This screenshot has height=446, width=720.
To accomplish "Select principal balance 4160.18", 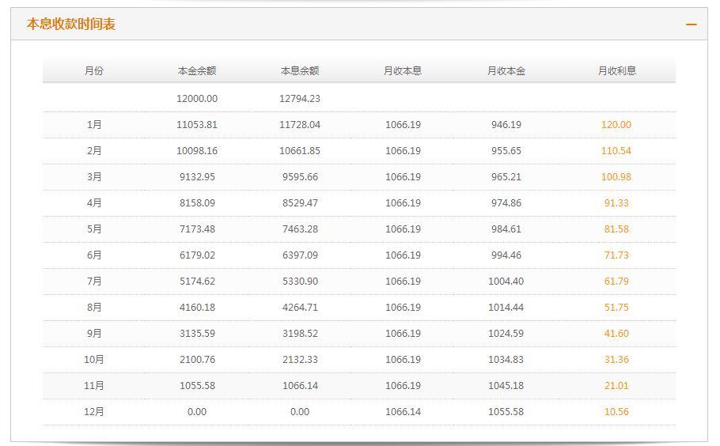I will pos(197,308).
